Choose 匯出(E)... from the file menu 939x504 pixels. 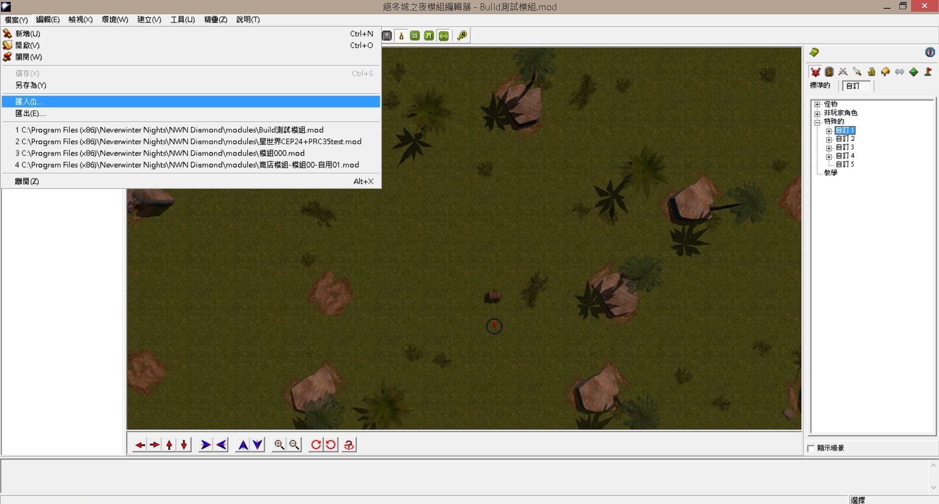coord(191,113)
